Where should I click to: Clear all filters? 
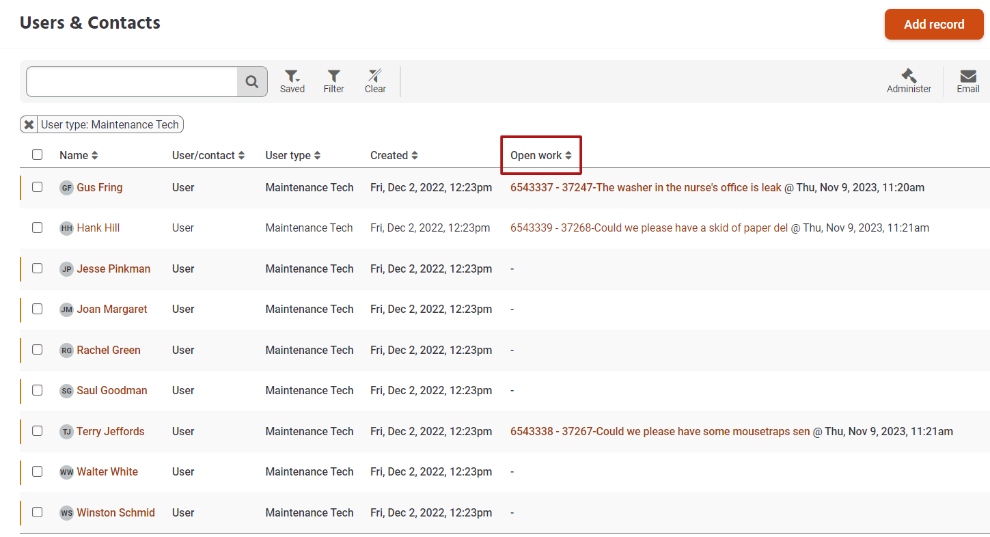(375, 81)
